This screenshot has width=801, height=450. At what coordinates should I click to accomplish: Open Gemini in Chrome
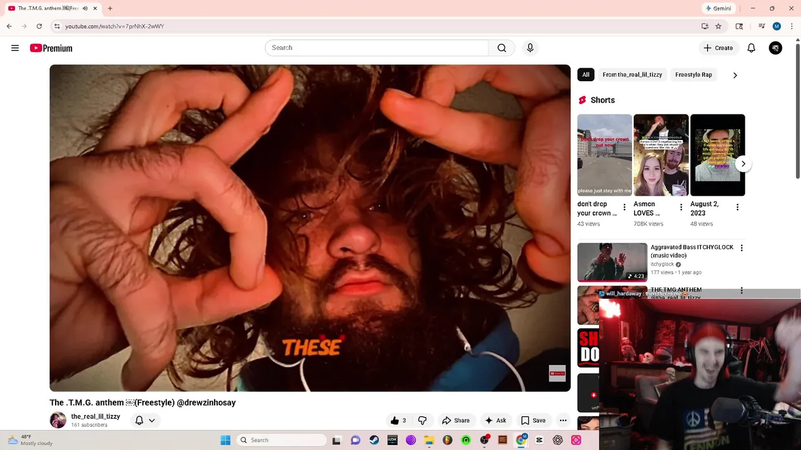click(718, 9)
